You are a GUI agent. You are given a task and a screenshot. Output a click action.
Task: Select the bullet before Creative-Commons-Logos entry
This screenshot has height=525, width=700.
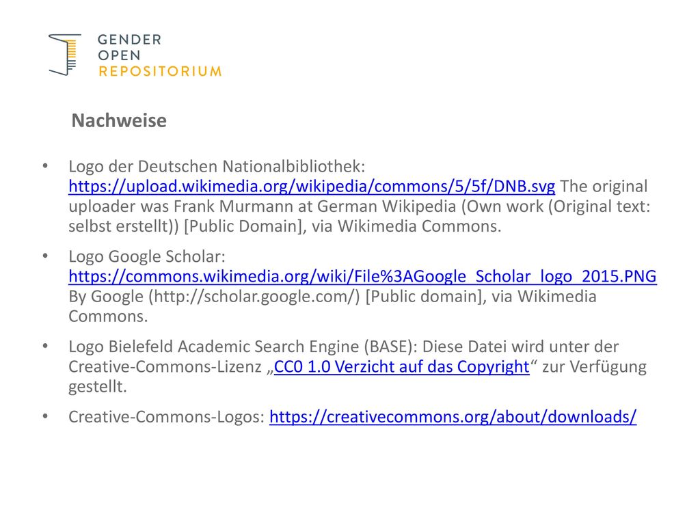point(45,416)
